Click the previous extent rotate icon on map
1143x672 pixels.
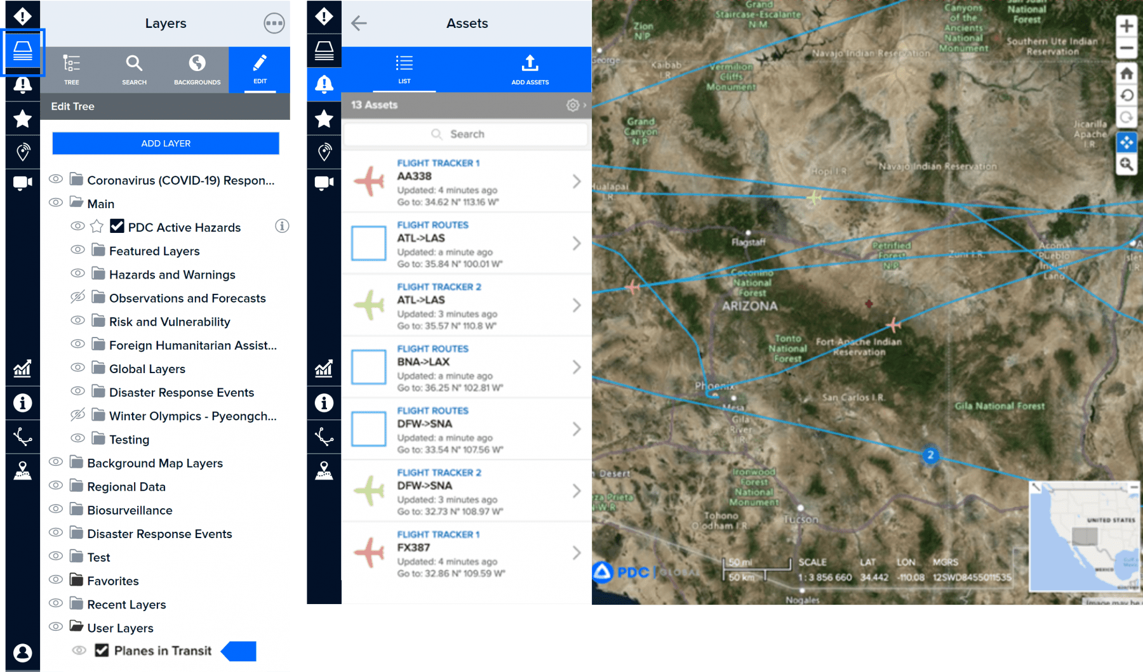[x=1126, y=96]
